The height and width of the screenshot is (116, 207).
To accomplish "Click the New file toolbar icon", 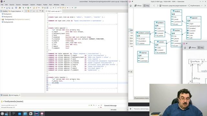I will pos(2,8).
